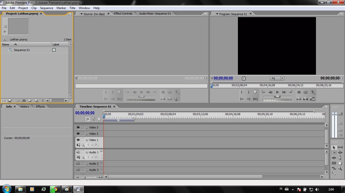
Task: Mute Audio 3 track output
Action: [x=78, y=170]
